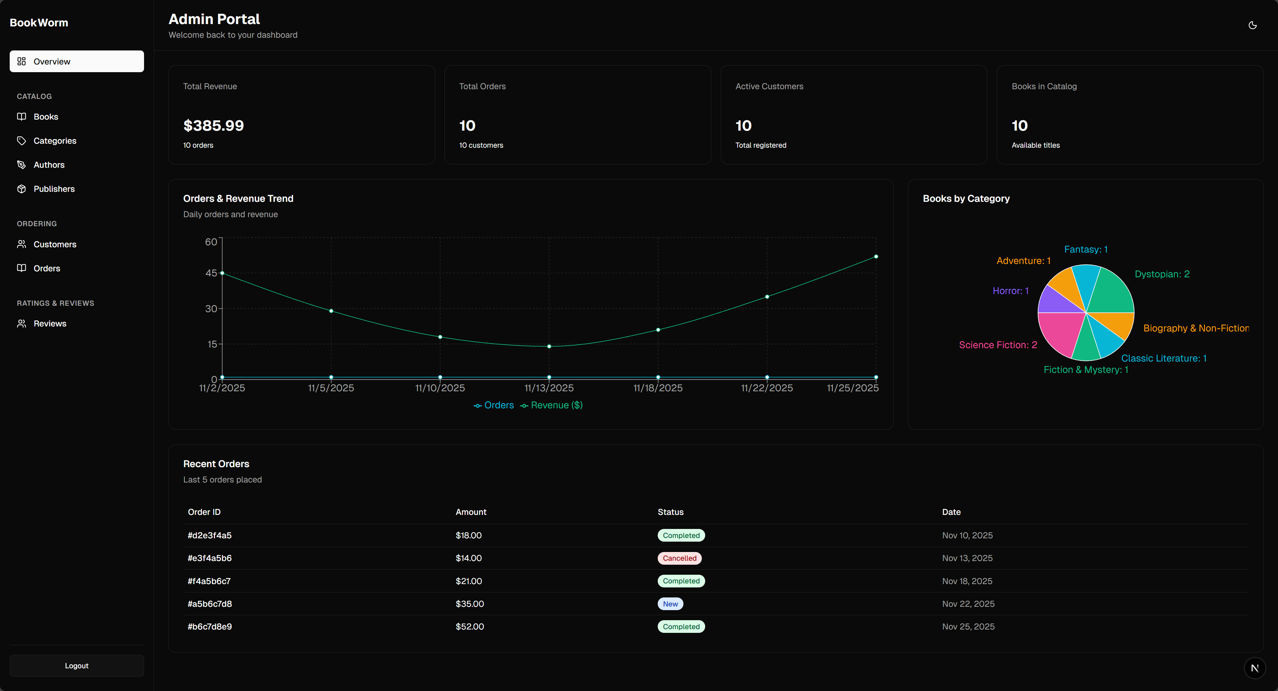Viewport: 1278px width, 691px height.
Task: Click the Orders book icon in sidebar
Action: [21, 268]
